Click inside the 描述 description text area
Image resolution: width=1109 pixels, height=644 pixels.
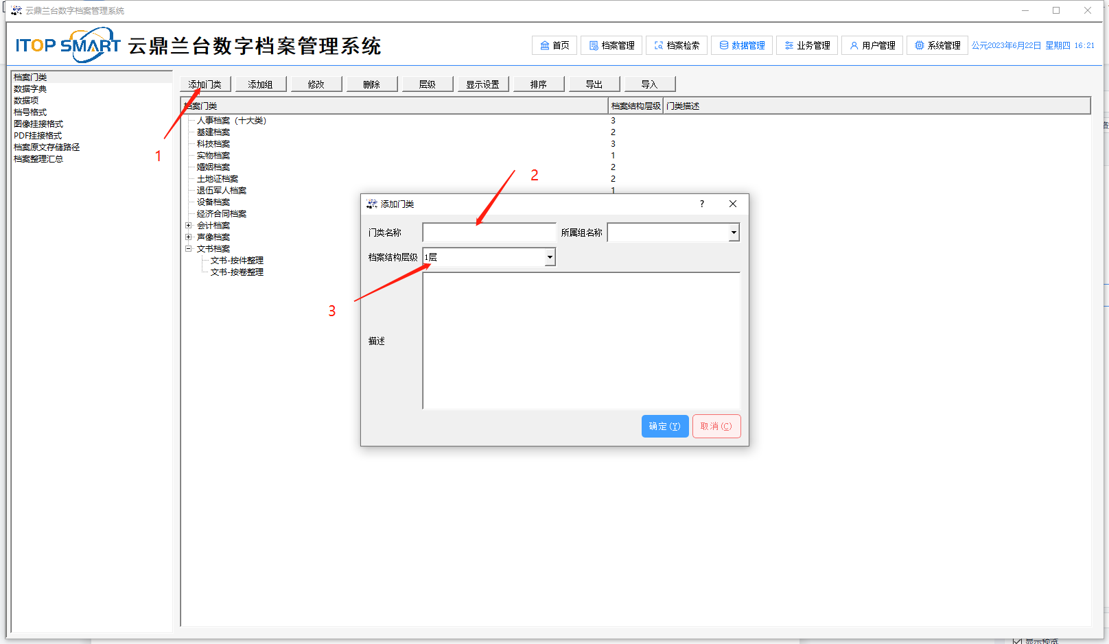click(581, 340)
